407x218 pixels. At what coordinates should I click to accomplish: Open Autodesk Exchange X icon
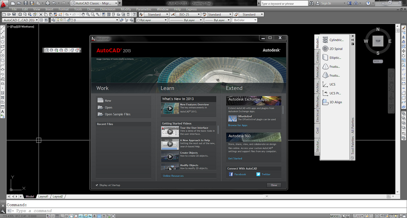350,3
